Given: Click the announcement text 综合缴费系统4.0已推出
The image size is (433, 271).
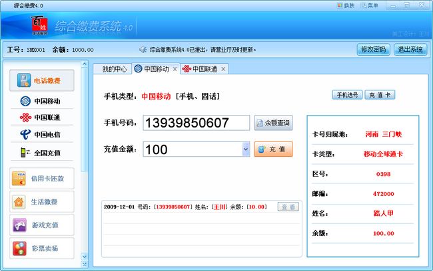Looking at the screenshot, I should click(203, 50).
